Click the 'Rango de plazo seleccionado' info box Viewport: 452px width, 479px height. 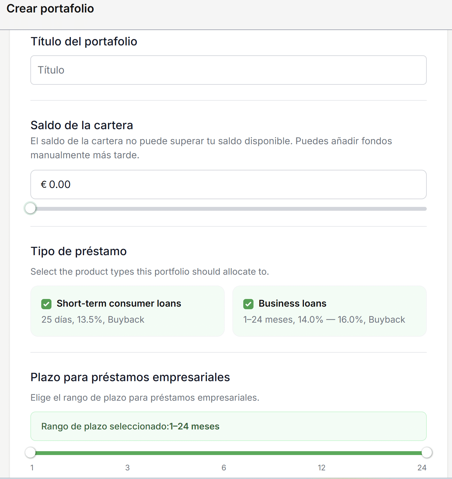coord(229,426)
